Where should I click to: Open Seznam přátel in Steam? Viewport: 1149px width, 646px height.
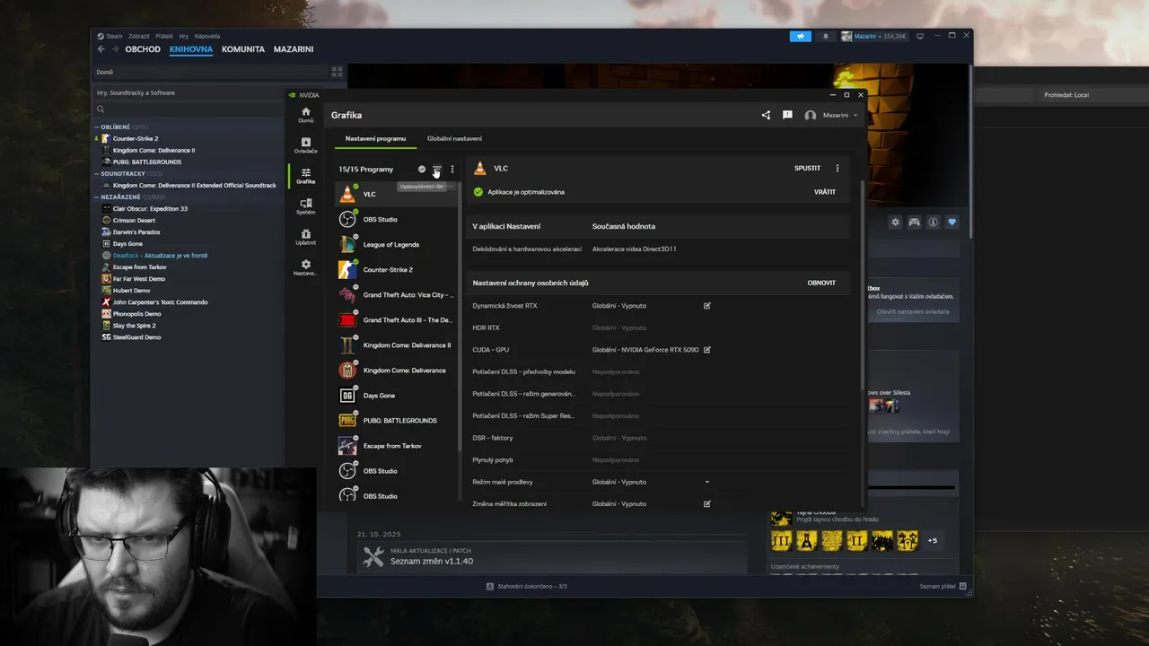coord(943,586)
